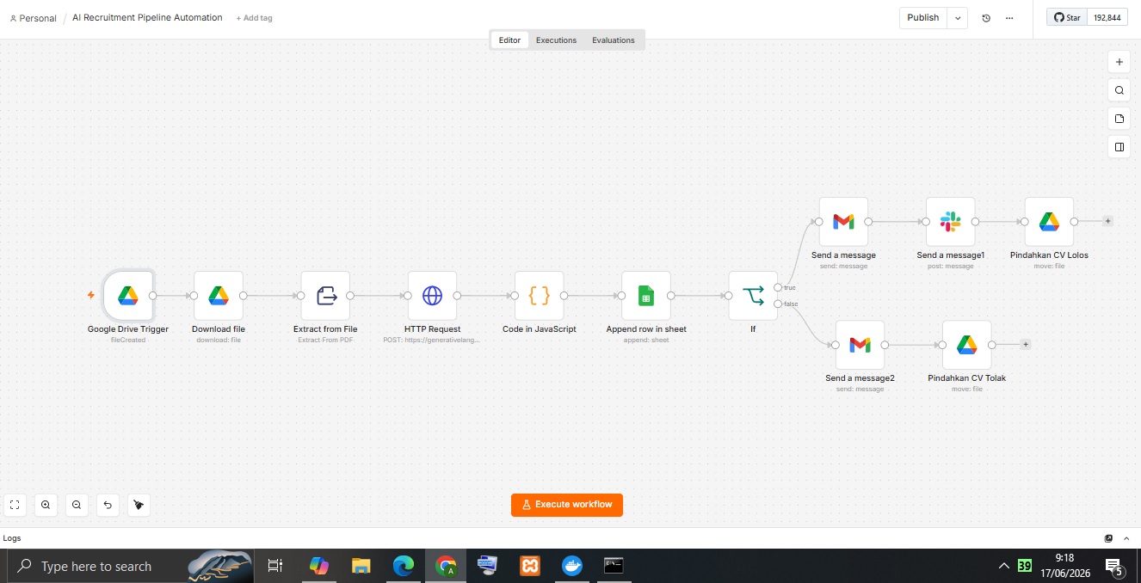The image size is (1141, 583).
Task: Add node after Pindahkan CV Lolos
Action: click(x=1107, y=221)
